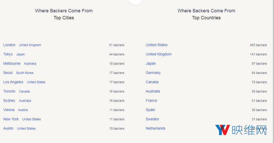Image resolution: width=274 pixels, height=143 pixels.
Task: Open United States in Top Countries
Action: pos(157,45)
